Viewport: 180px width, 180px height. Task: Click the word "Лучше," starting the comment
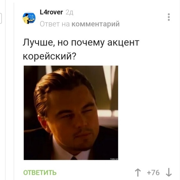[x=39, y=43]
